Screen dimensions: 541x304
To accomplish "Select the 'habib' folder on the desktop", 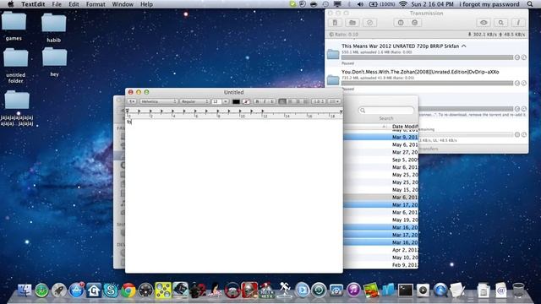I will 54,28.
